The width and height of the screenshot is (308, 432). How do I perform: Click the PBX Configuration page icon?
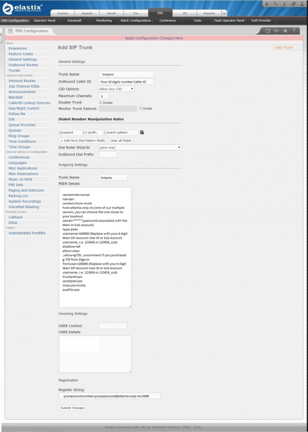pyautogui.click(x=10, y=31)
